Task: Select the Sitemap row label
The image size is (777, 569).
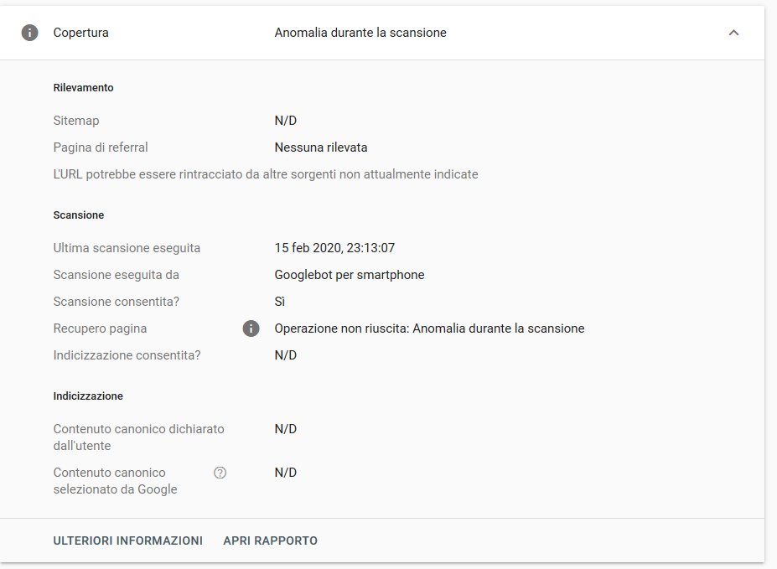Action: pos(75,121)
